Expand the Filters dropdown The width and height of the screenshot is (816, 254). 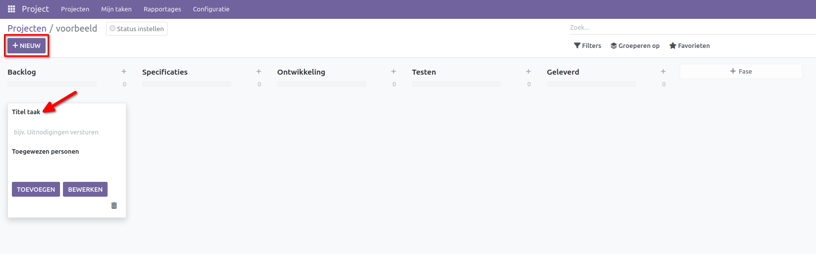coord(587,45)
